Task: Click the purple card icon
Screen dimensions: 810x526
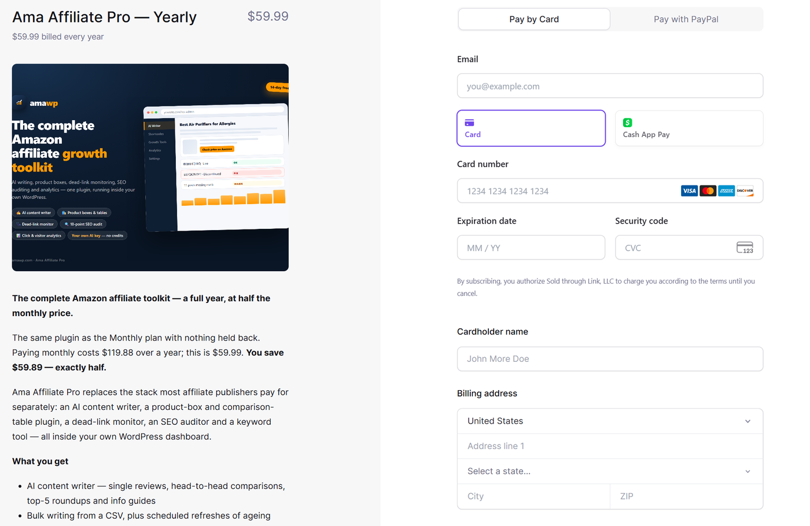Action: click(x=470, y=123)
